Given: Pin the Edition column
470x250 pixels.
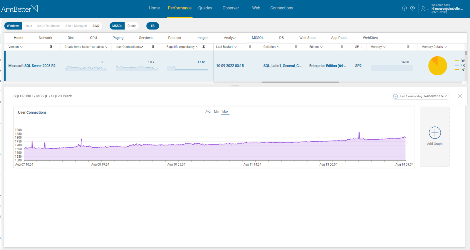Looking at the screenshot, I should point(342,47).
